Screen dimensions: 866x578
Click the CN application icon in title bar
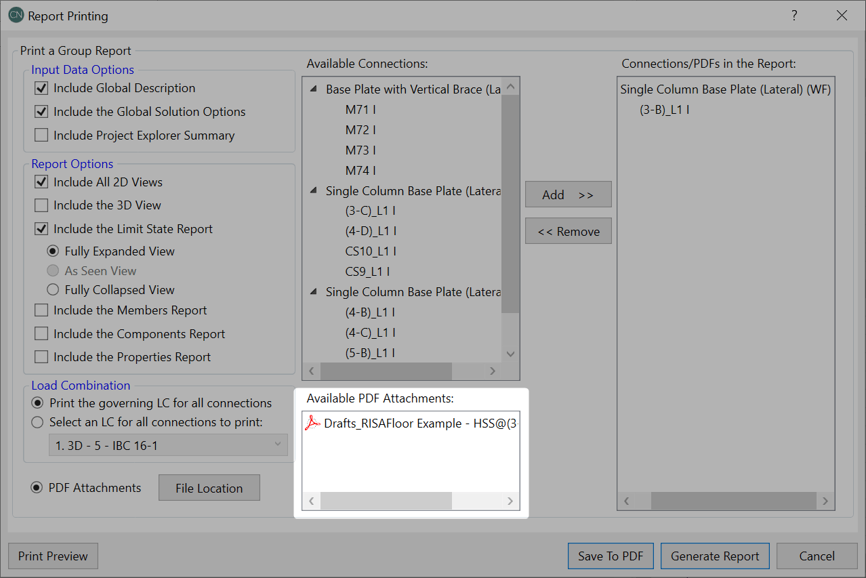(x=16, y=16)
